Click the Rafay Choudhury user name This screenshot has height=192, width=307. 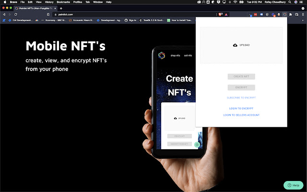coord(275,2)
